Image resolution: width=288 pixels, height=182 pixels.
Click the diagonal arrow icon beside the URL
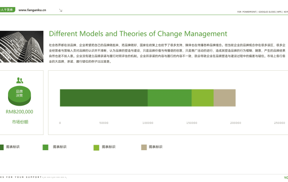click(61, 10)
